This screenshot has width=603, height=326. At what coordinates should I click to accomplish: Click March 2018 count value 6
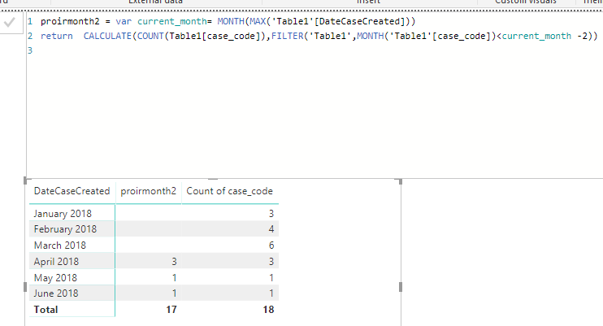[x=271, y=246]
